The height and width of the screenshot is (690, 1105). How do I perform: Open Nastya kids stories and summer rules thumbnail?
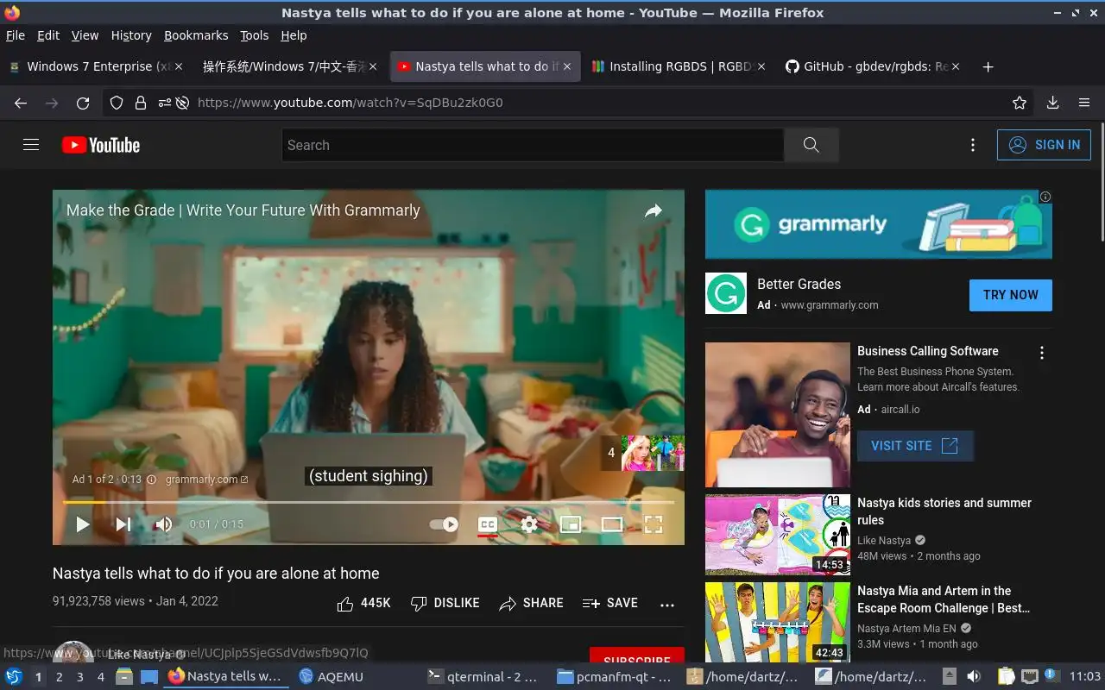[x=778, y=535]
